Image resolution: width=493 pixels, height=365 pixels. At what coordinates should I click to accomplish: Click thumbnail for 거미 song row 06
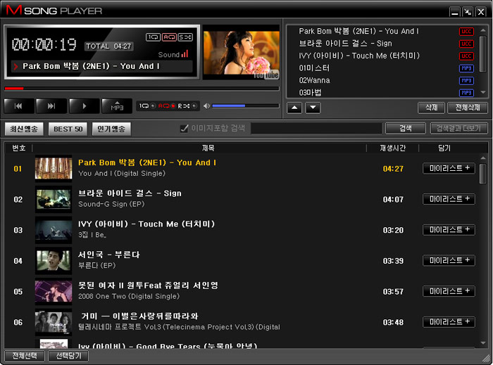pos(54,322)
